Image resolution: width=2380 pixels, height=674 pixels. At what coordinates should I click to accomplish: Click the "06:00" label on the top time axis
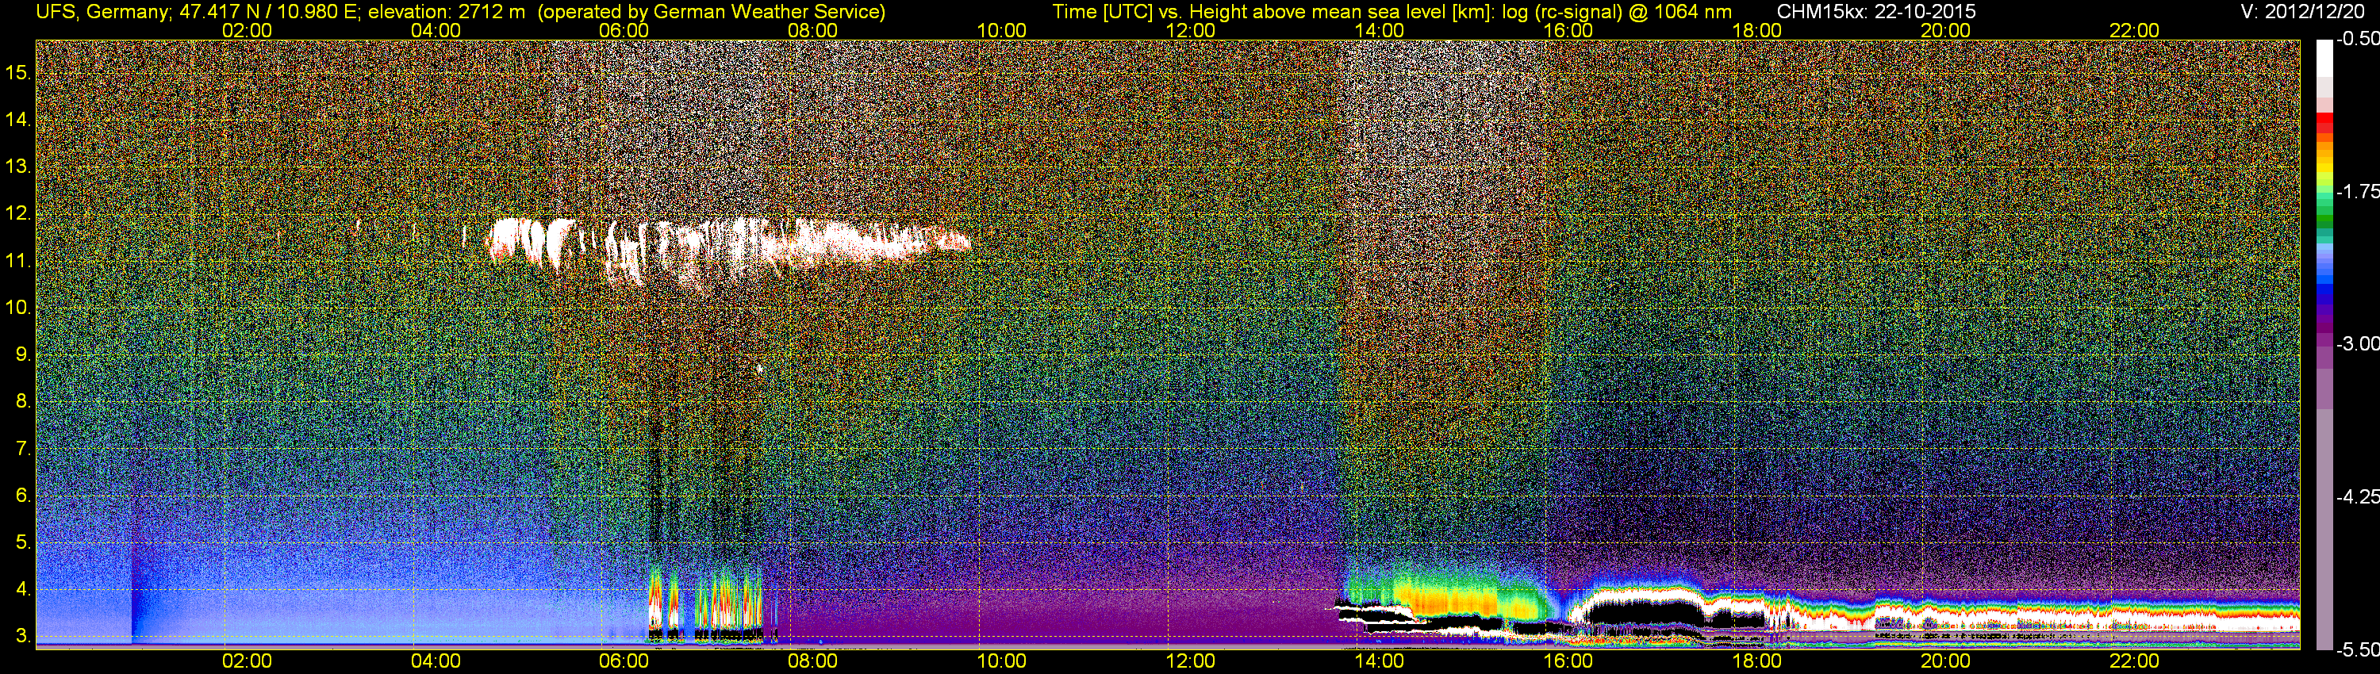click(624, 30)
